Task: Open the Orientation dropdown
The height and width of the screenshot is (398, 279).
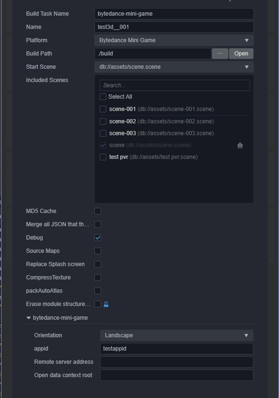Action: [x=177, y=335]
